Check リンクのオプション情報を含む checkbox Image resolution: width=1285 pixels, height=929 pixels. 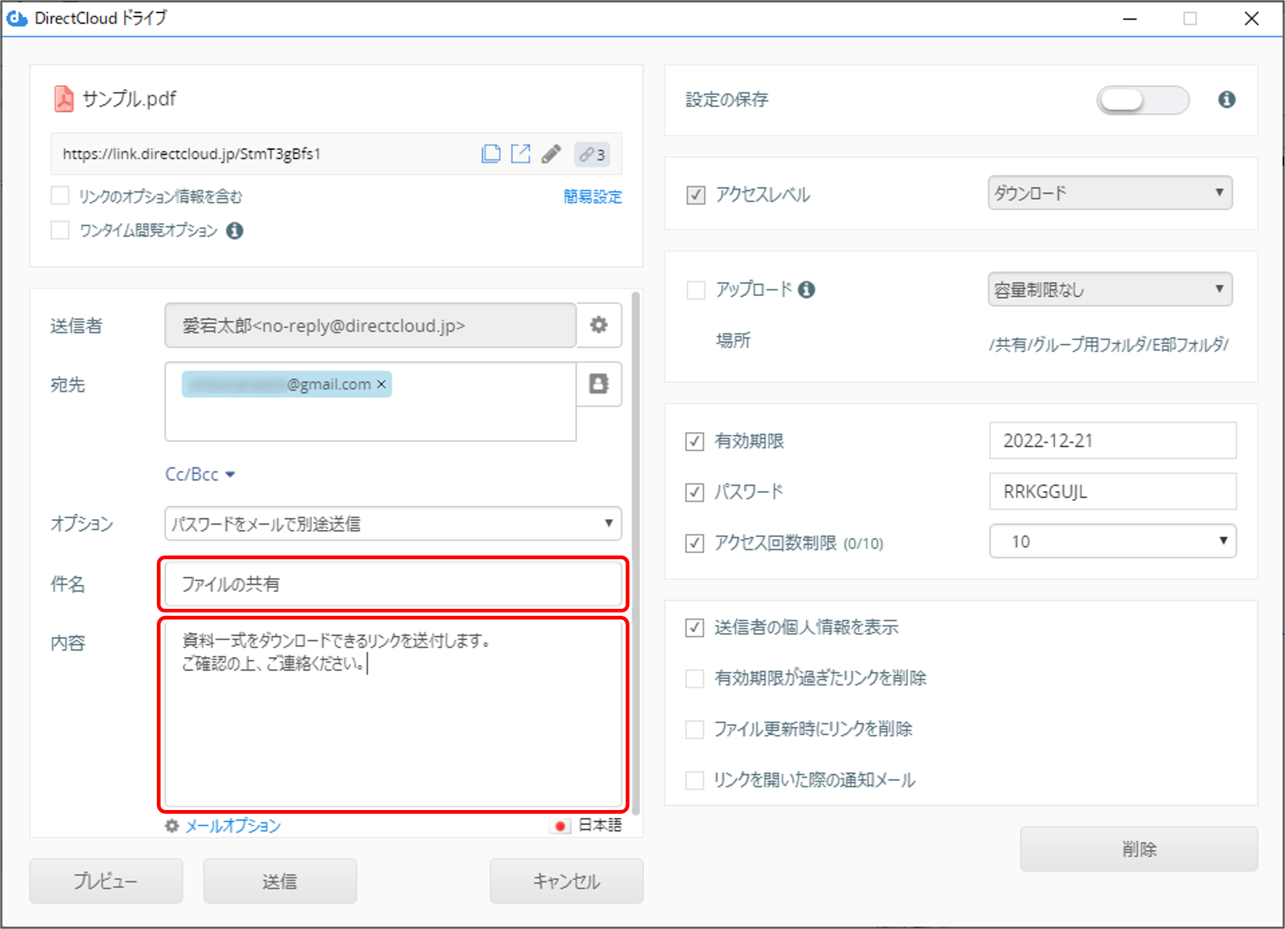pyautogui.click(x=60, y=195)
